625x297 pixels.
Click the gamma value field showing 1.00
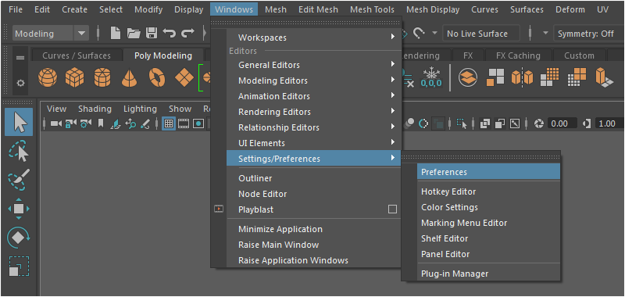(609, 124)
